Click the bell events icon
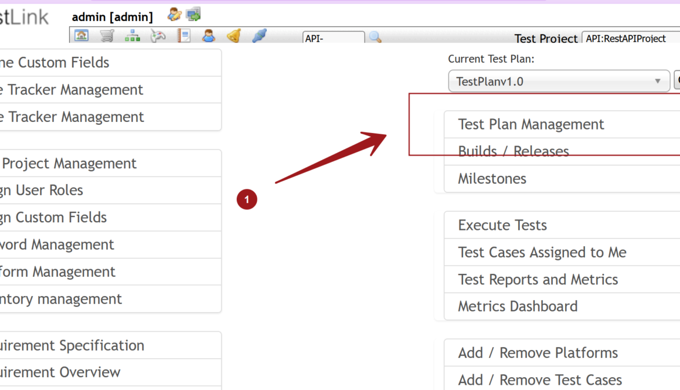680x390 pixels. pyautogui.click(x=234, y=36)
